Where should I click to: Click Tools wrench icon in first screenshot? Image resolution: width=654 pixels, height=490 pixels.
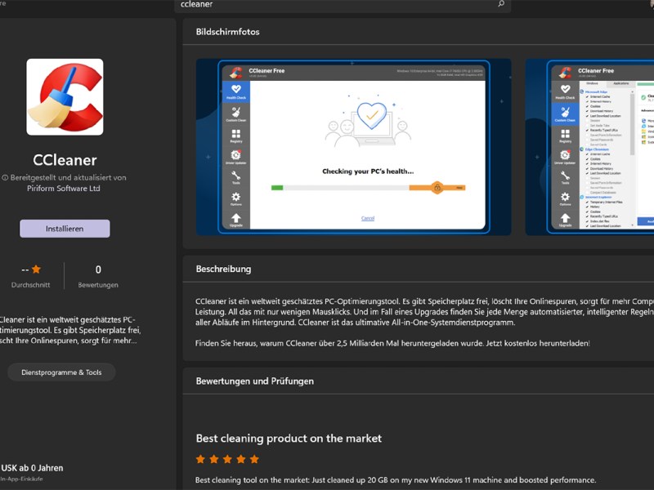(x=236, y=177)
